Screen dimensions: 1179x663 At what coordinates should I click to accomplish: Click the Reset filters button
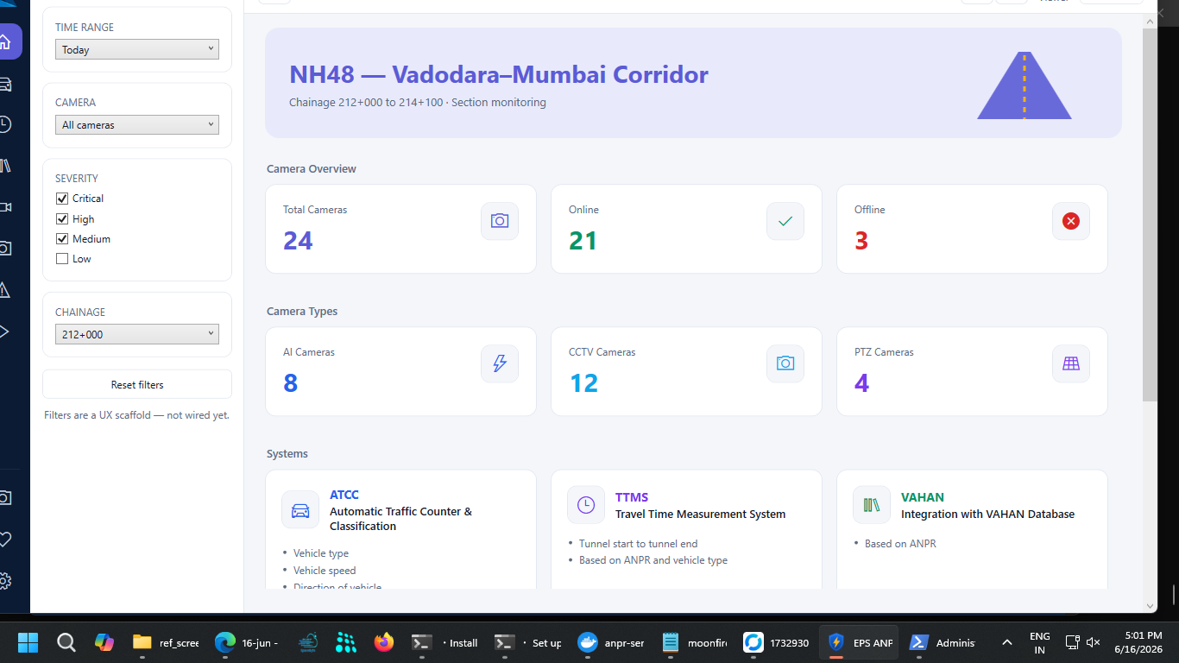coord(137,384)
